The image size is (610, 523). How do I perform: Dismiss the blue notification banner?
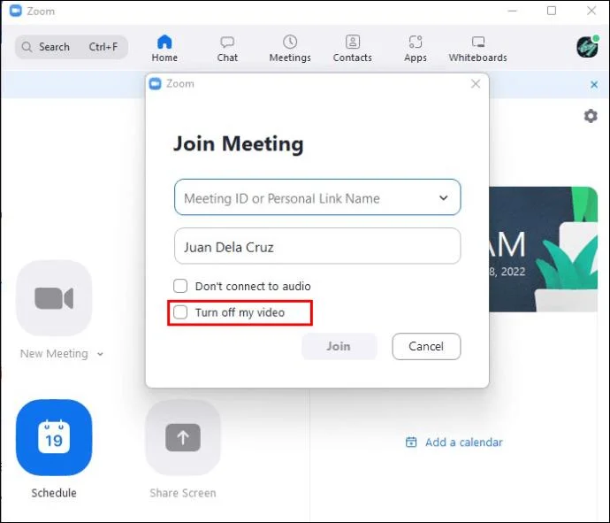(x=594, y=84)
